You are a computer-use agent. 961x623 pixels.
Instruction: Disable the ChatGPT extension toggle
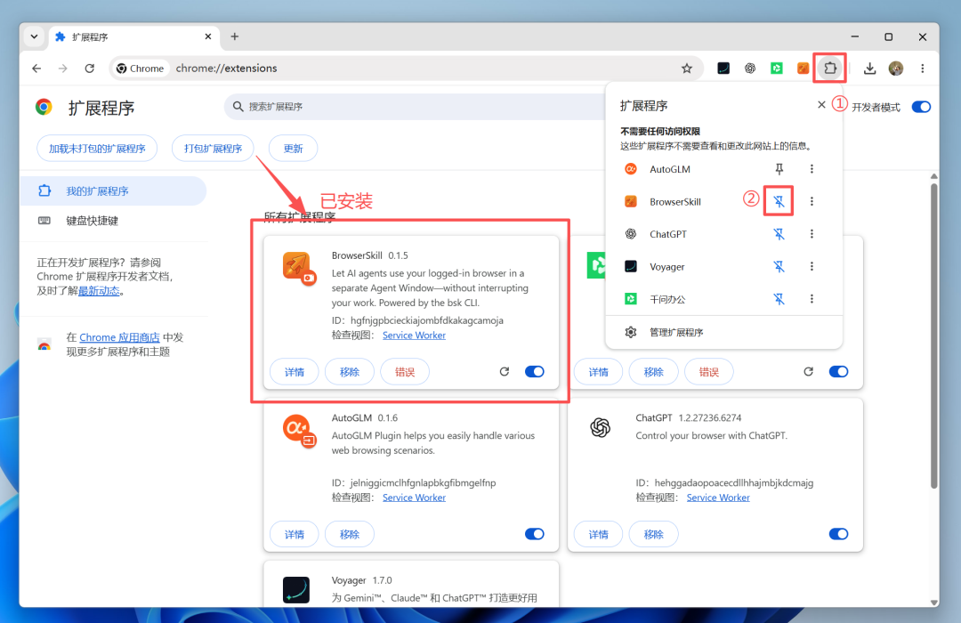point(838,534)
